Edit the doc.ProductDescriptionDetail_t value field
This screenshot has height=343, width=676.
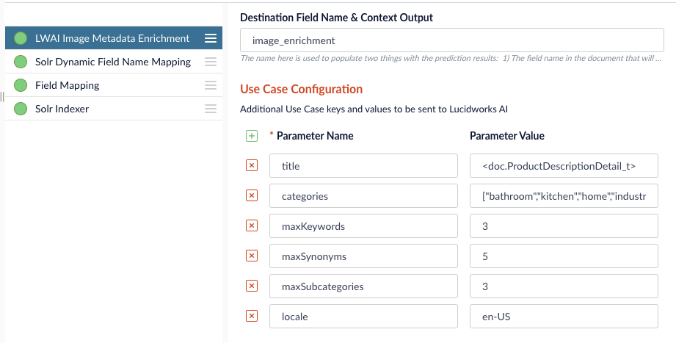coord(564,166)
